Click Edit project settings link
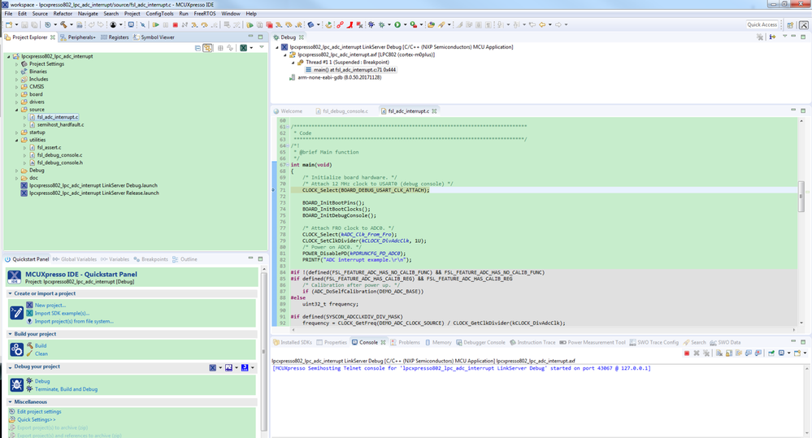812x438 pixels. [x=39, y=412]
